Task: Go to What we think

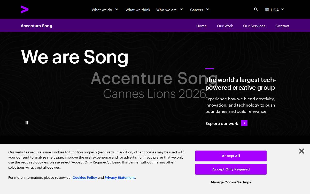Action: (138, 10)
